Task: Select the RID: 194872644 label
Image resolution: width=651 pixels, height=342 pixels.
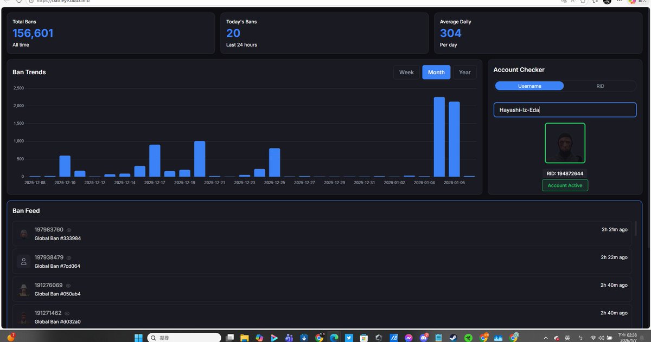Action: pos(565,173)
